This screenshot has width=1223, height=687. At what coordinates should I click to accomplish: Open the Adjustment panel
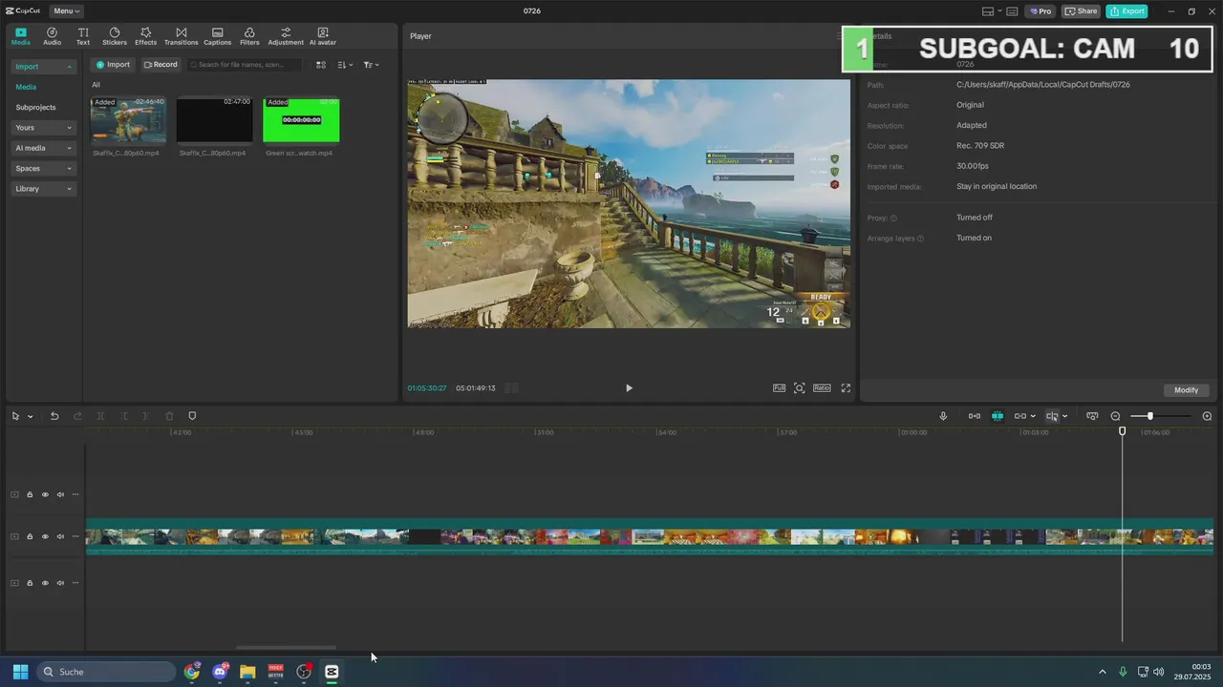(286, 36)
